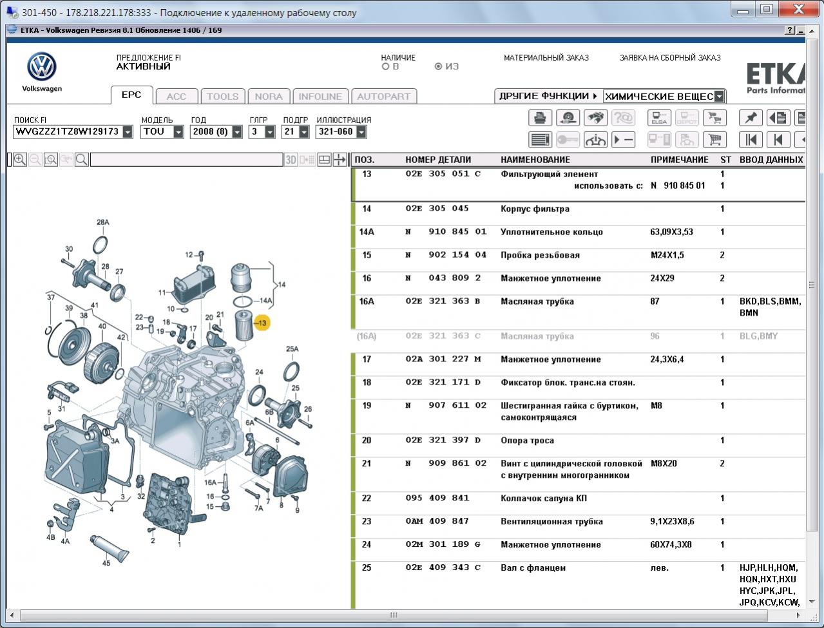Expand the ДРУГИЕ ФУНКЦИИ menu

[548, 96]
